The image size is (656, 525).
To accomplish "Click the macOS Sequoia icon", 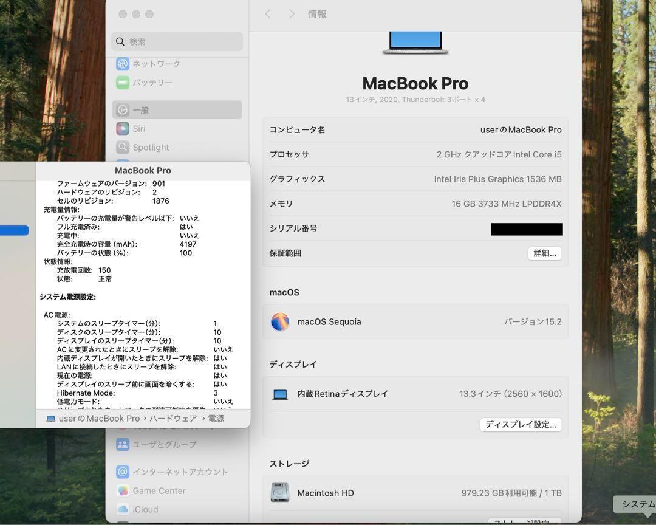I will tap(280, 322).
